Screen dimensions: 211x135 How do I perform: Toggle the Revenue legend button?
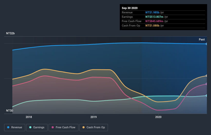[15, 128]
